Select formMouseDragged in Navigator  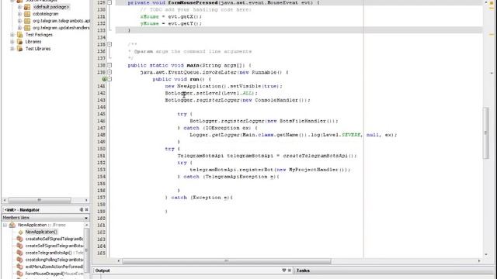[x=54, y=274]
